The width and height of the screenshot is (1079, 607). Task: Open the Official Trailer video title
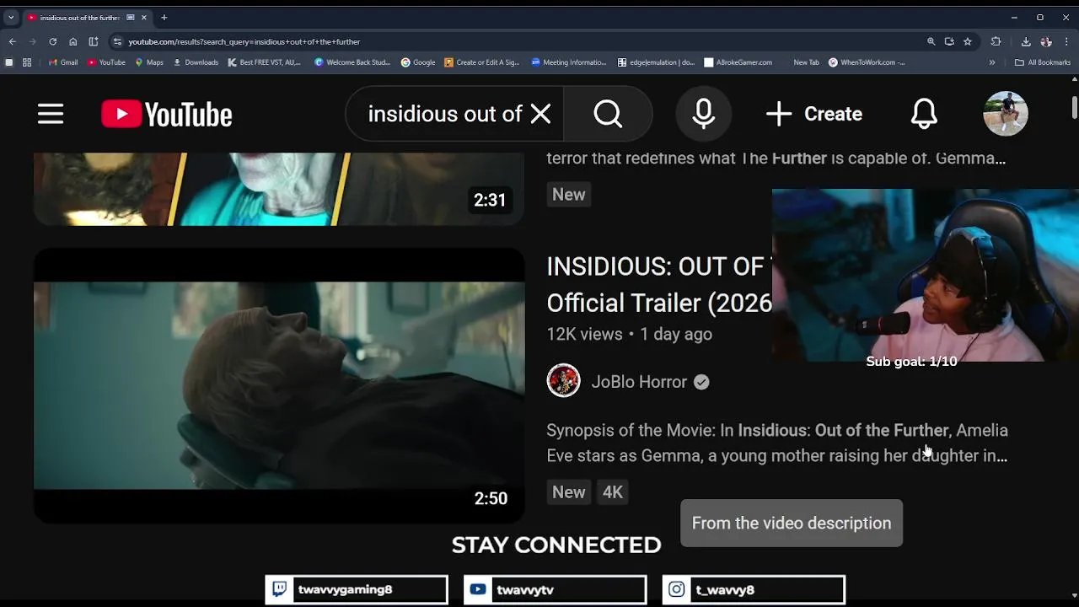tap(659, 285)
